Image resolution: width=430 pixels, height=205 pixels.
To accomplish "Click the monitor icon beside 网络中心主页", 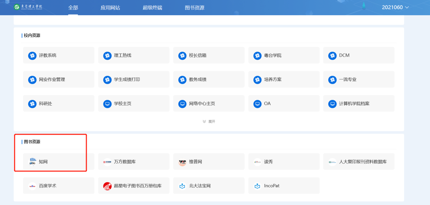I will point(182,104).
